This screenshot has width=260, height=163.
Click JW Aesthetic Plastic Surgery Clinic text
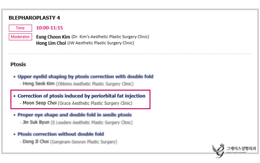pos(101,43)
